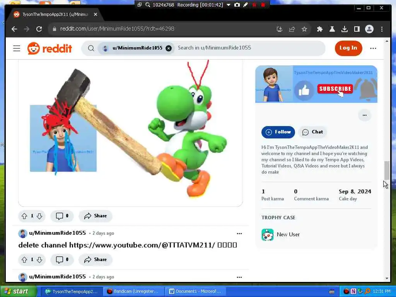Click the New User trophy
Image resolution: width=396 pixels, height=297 pixels.
click(x=281, y=235)
